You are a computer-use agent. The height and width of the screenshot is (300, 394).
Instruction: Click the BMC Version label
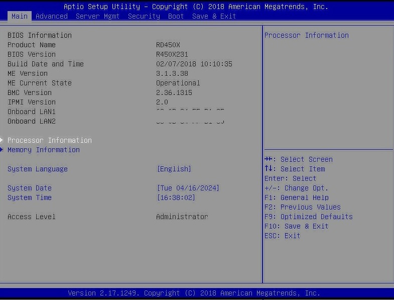(x=30, y=92)
